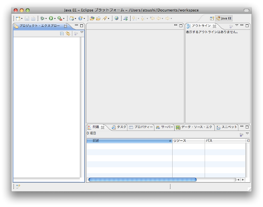263x207 pixels.
Task: Toggle Link with Editor in Project Explorer
Action: [x=68, y=33]
